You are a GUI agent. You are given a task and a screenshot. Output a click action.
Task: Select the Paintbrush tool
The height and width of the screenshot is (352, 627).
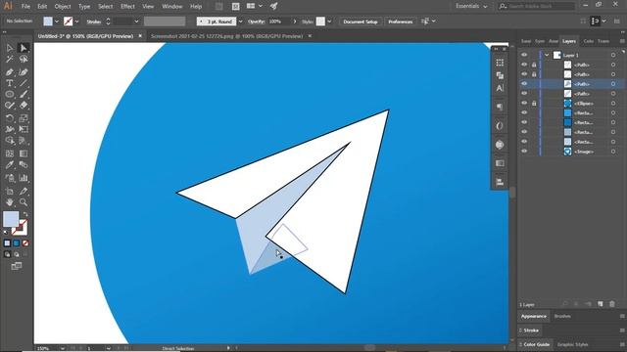tap(24, 95)
